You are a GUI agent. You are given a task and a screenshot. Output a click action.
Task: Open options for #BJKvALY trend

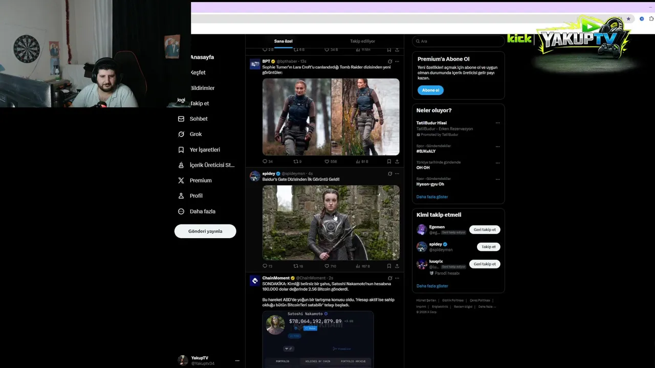(x=497, y=146)
